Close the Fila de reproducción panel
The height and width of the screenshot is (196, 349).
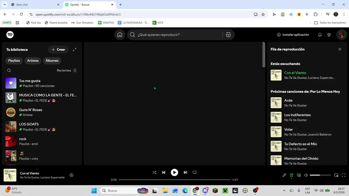340,49
